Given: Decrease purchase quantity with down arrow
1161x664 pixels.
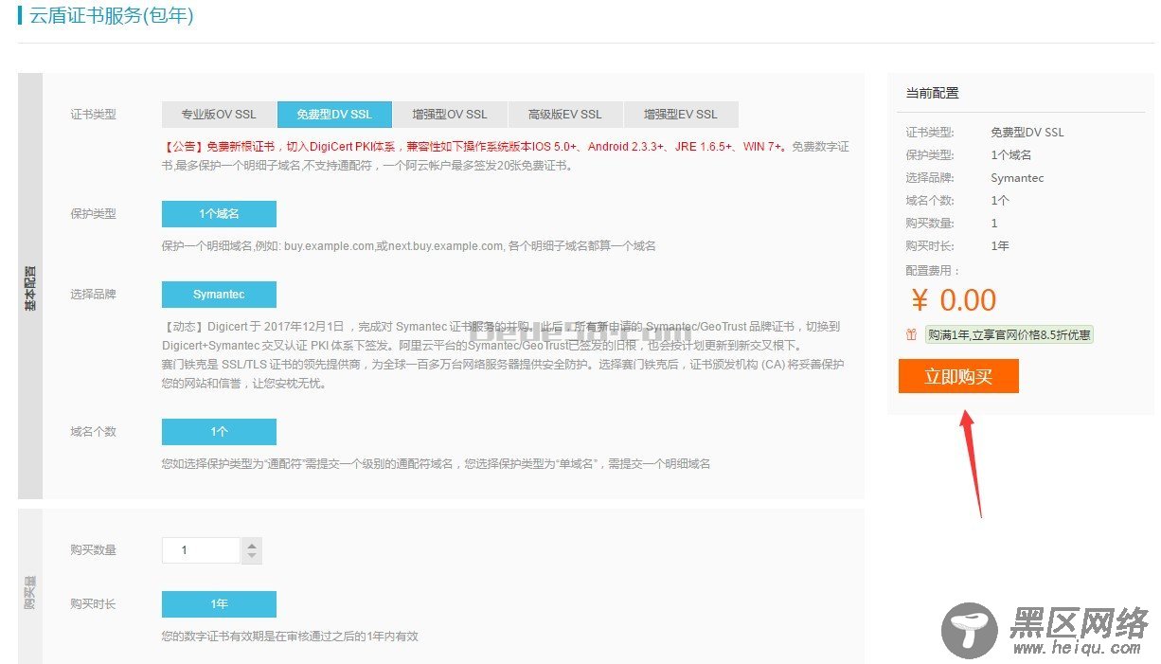Looking at the screenshot, I should click(x=251, y=557).
